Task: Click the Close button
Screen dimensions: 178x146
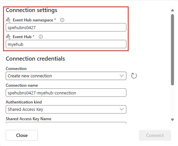Action: click(x=22, y=135)
